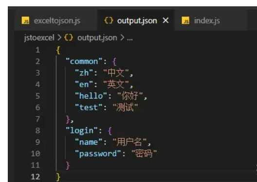
Task: Open the jstoexcel folder breadcrumb
Action: (39, 38)
